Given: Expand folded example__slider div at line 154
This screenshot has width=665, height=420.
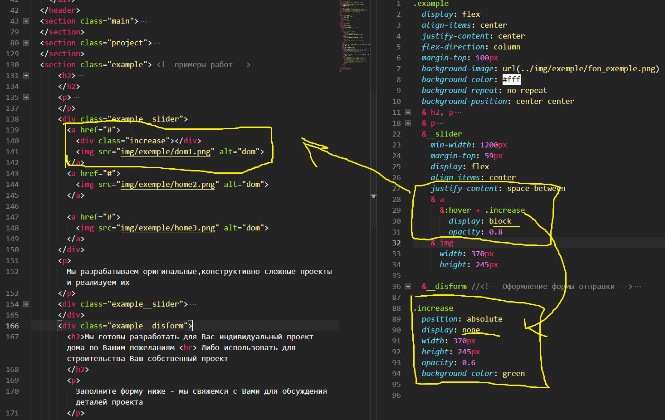Looking at the screenshot, I should click(26, 304).
